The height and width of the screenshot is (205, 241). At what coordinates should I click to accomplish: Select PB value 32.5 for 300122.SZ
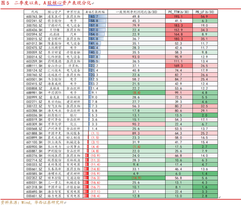tap(205, 106)
